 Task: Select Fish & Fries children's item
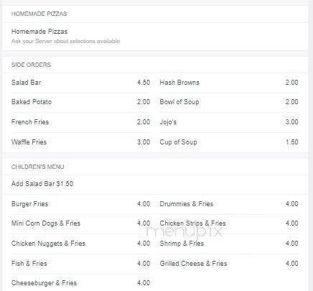80,264
